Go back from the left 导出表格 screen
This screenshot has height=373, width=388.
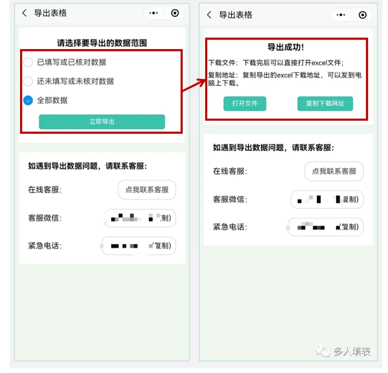pyautogui.click(x=24, y=13)
